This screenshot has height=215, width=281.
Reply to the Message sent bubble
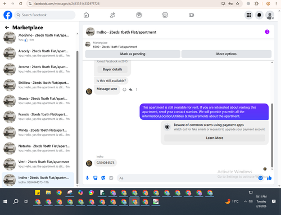(x=130, y=89)
